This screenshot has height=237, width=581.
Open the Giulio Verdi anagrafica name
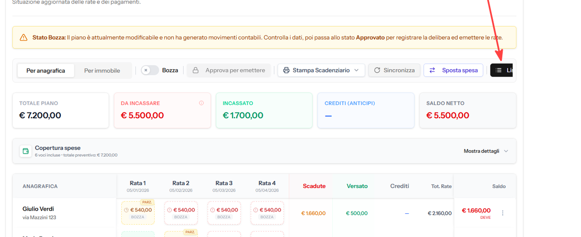coord(38,209)
